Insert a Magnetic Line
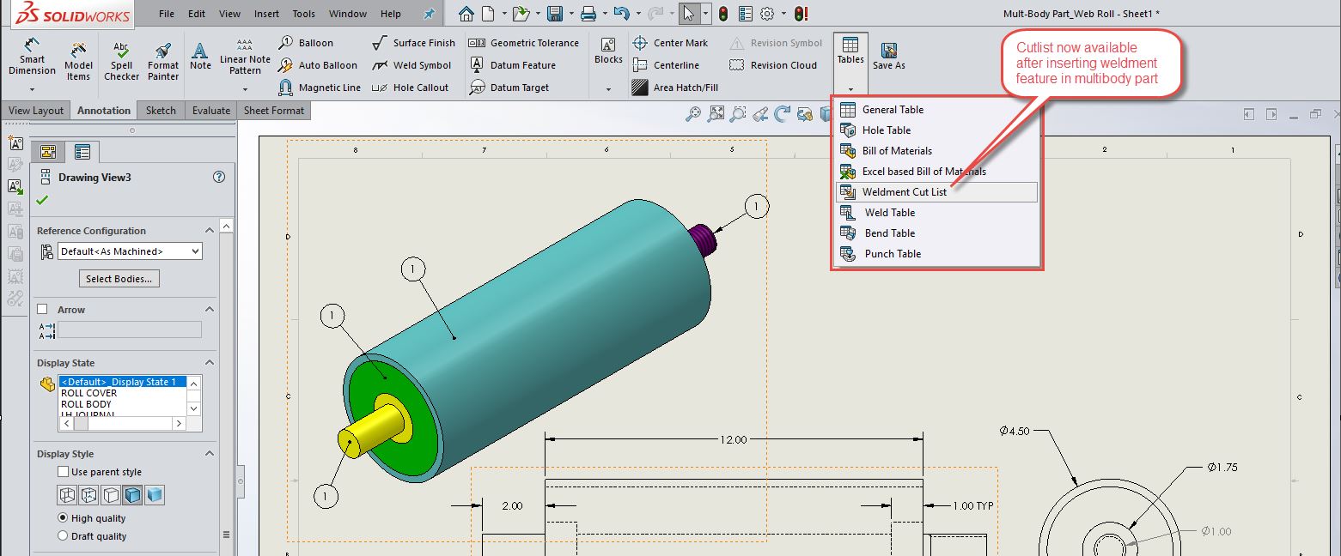Image resolution: width=1341 pixels, height=556 pixels. [x=320, y=88]
